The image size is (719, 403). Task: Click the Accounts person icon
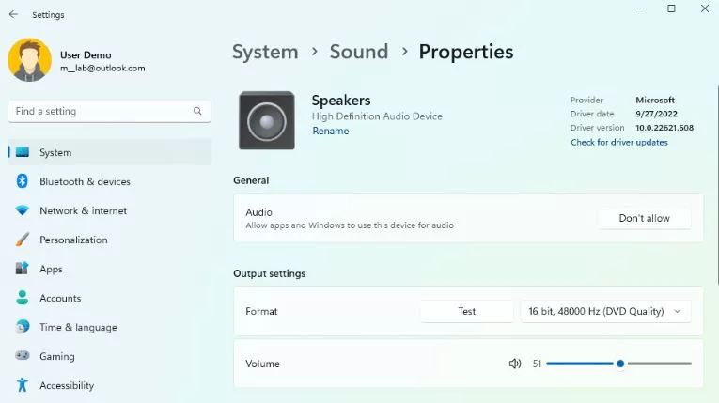22,298
